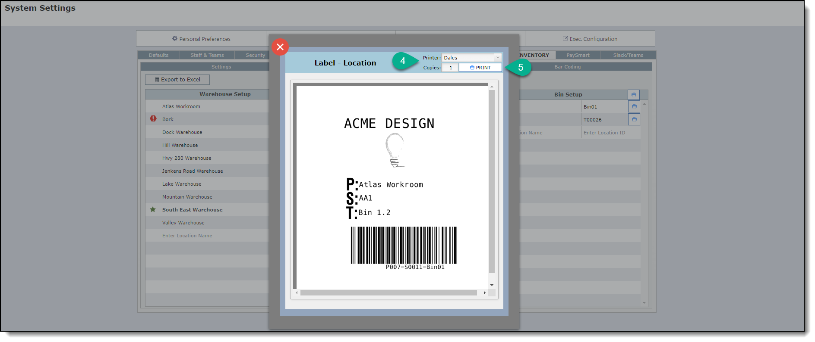This screenshot has height=342, width=815.
Task: Select Hwy 280 Warehouse row
Action: click(207, 158)
